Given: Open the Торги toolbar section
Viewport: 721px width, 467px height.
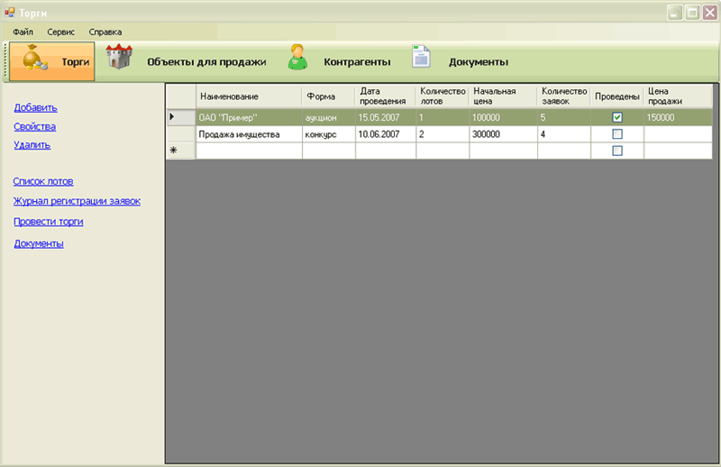Looking at the screenshot, I should (52, 61).
